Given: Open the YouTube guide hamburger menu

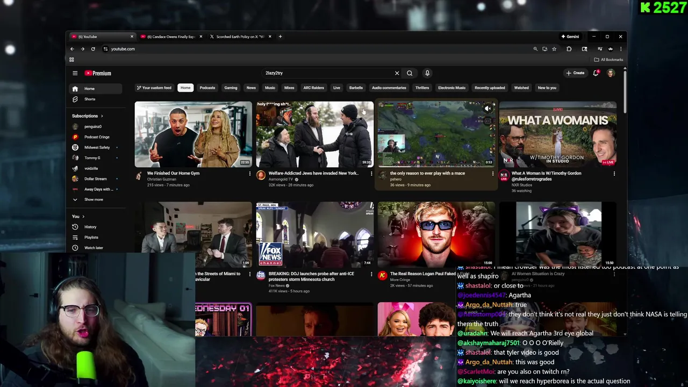Looking at the screenshot, I should [75, 73].
